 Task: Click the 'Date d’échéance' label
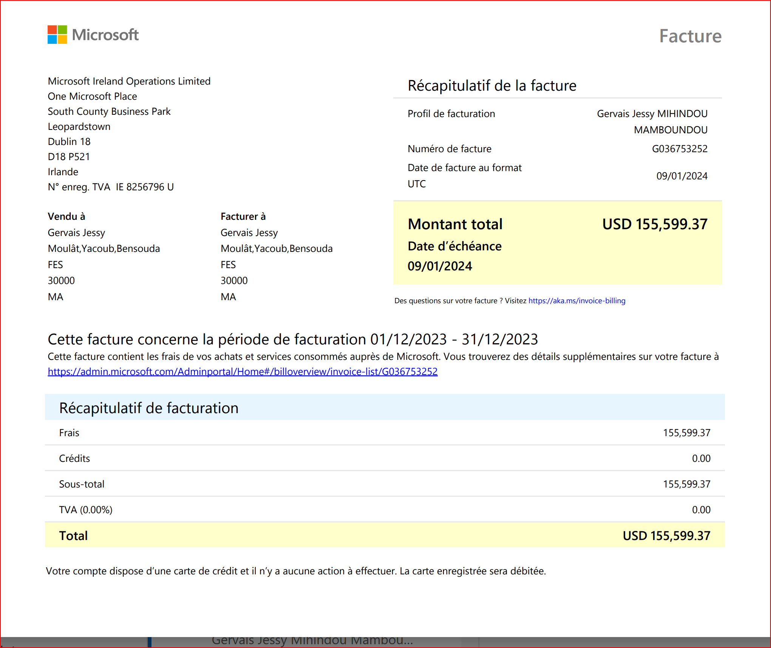click(454, 246)
